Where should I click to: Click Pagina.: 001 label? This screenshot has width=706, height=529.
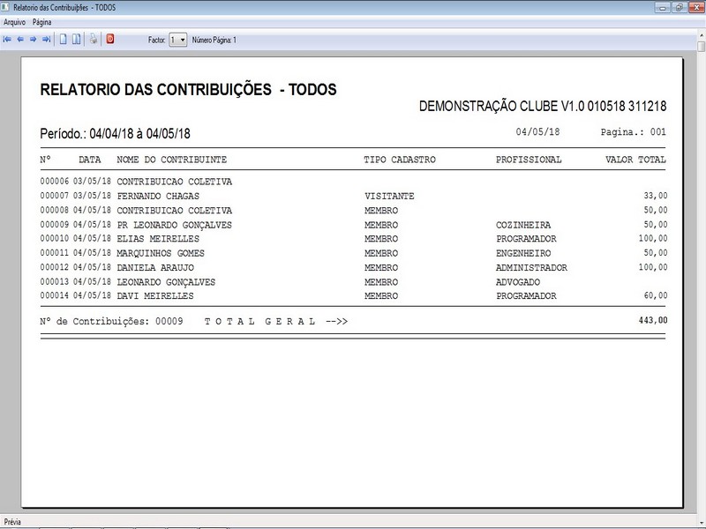tap(633, 131)
